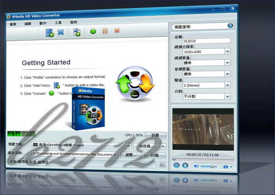Screen dimensions: 275x195
Task: Pause the preview video playback
Action: click(176, 165)
